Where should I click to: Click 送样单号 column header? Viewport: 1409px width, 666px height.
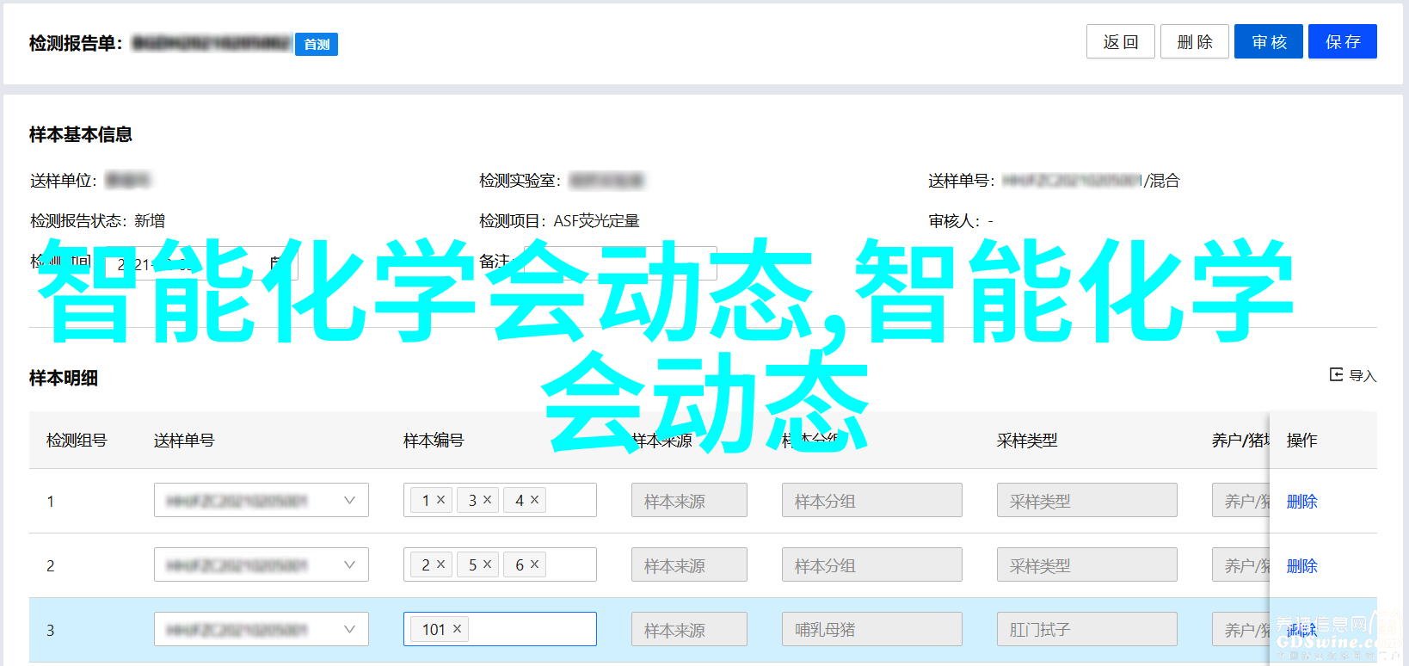point(184,440)
